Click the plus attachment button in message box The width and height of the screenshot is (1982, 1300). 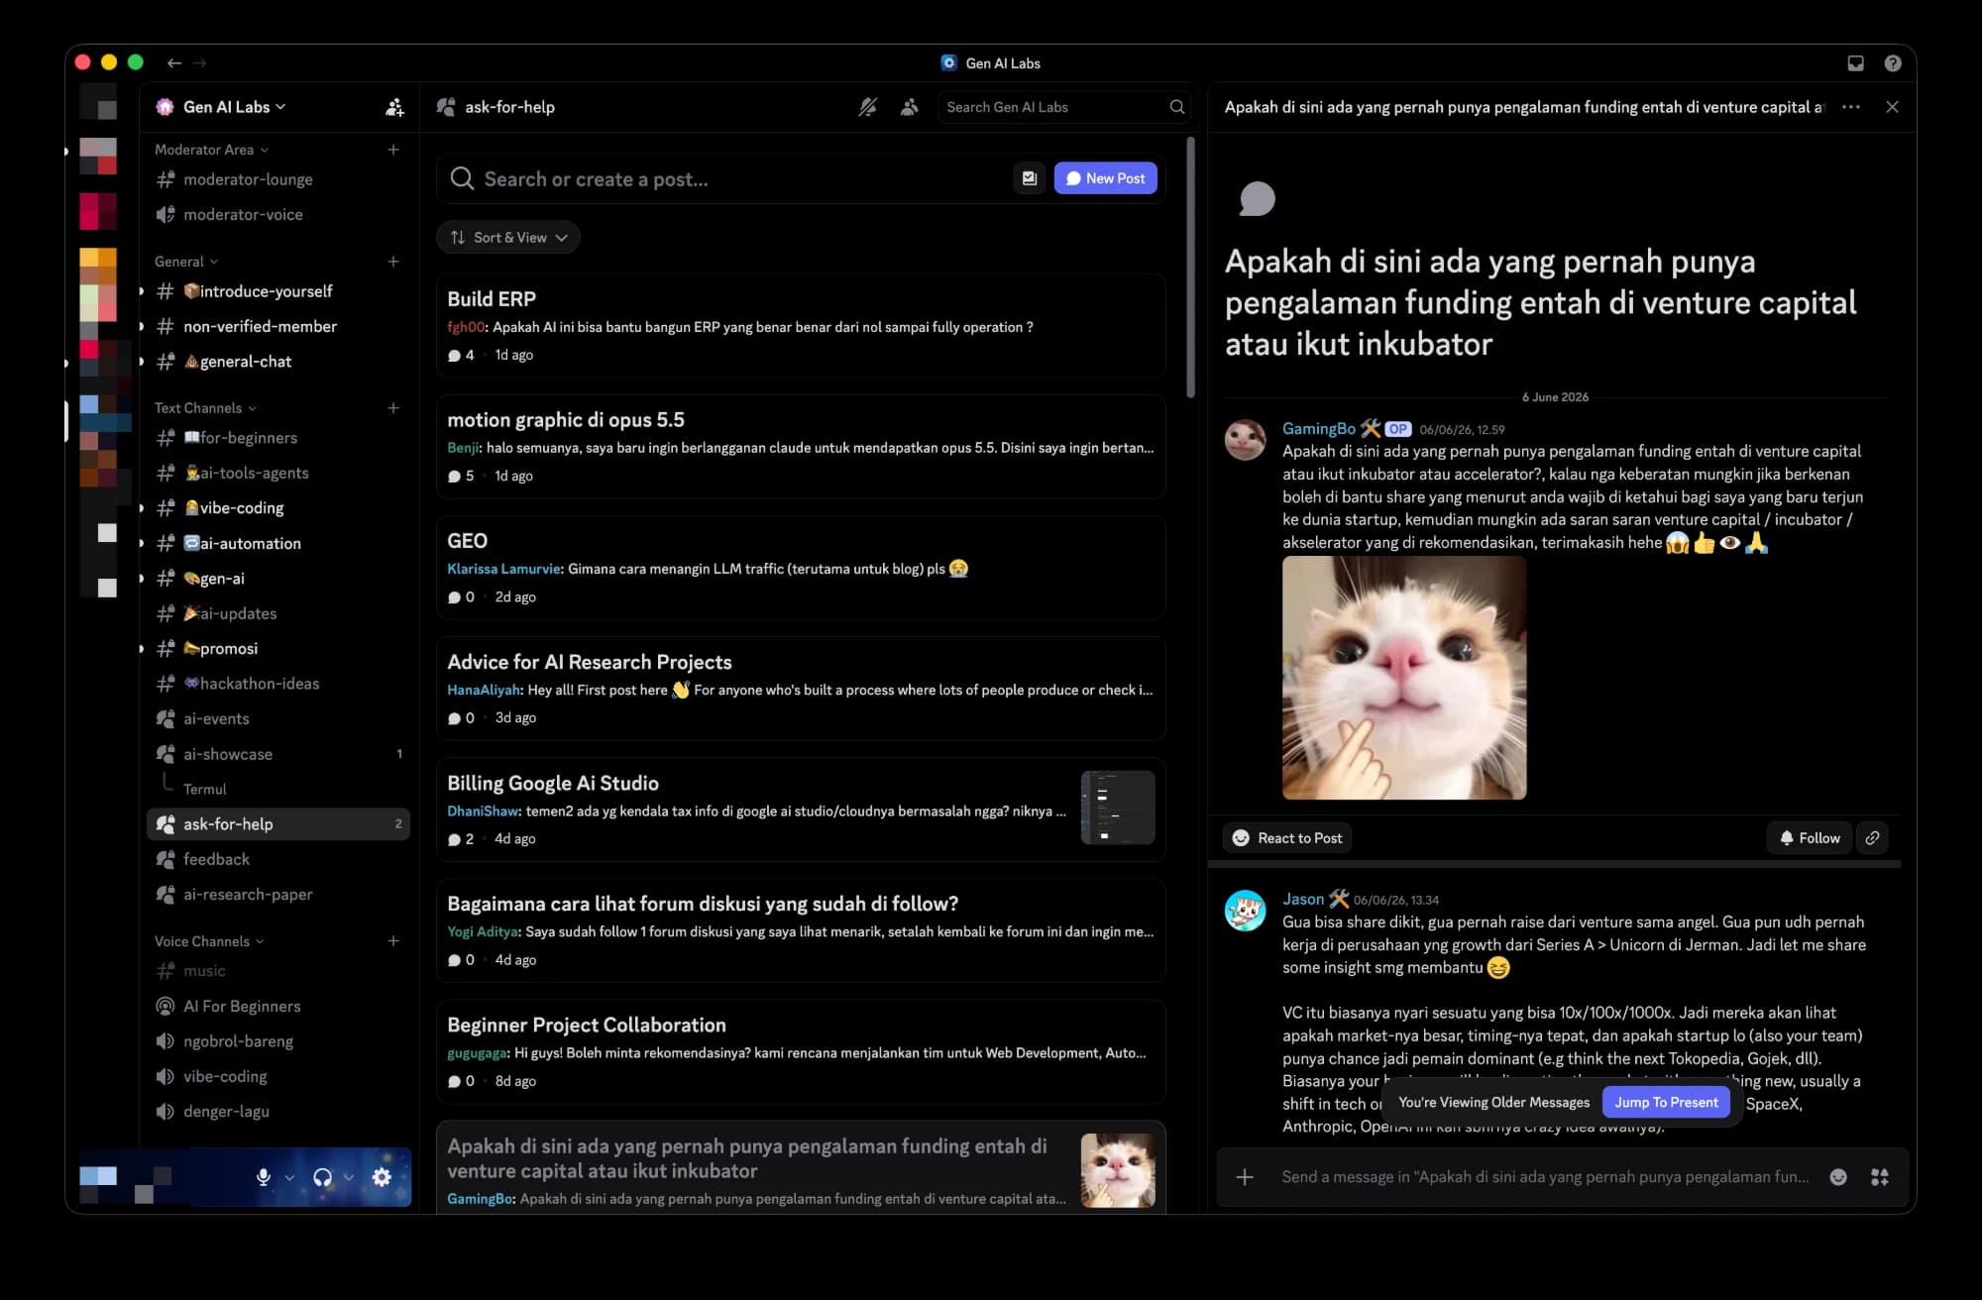[1245, 1177]
